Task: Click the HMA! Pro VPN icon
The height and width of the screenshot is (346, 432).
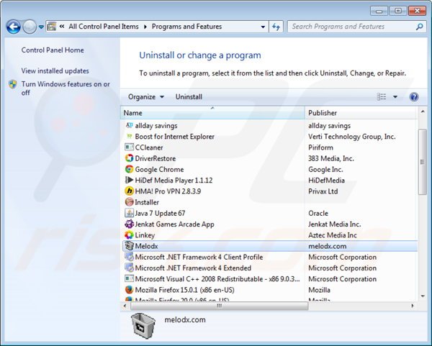Action: [129, 191]
